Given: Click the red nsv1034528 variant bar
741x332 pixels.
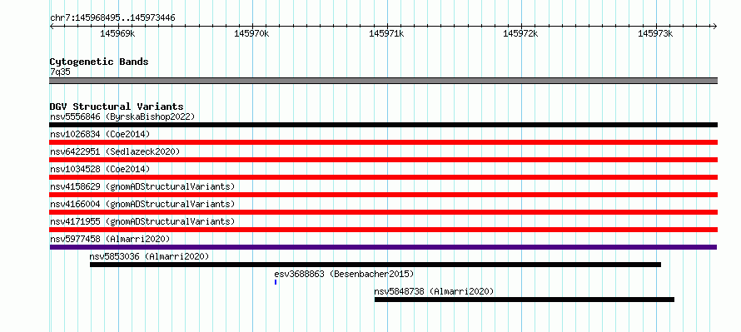Looking at the screenshot, I should [x=383, y=177].
